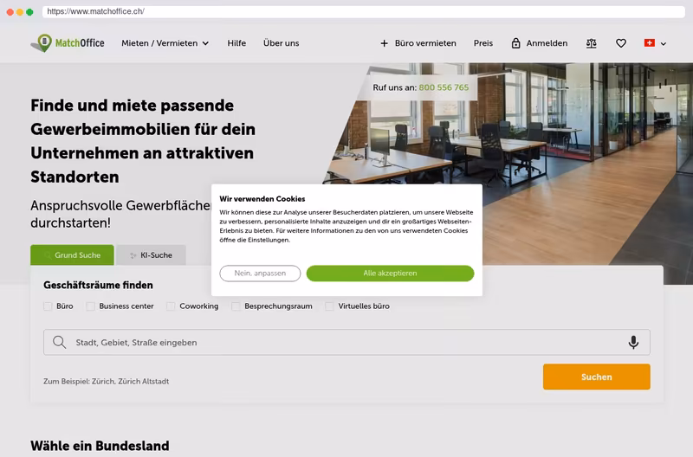Tick the Büro checkbox

click(48, 306)
